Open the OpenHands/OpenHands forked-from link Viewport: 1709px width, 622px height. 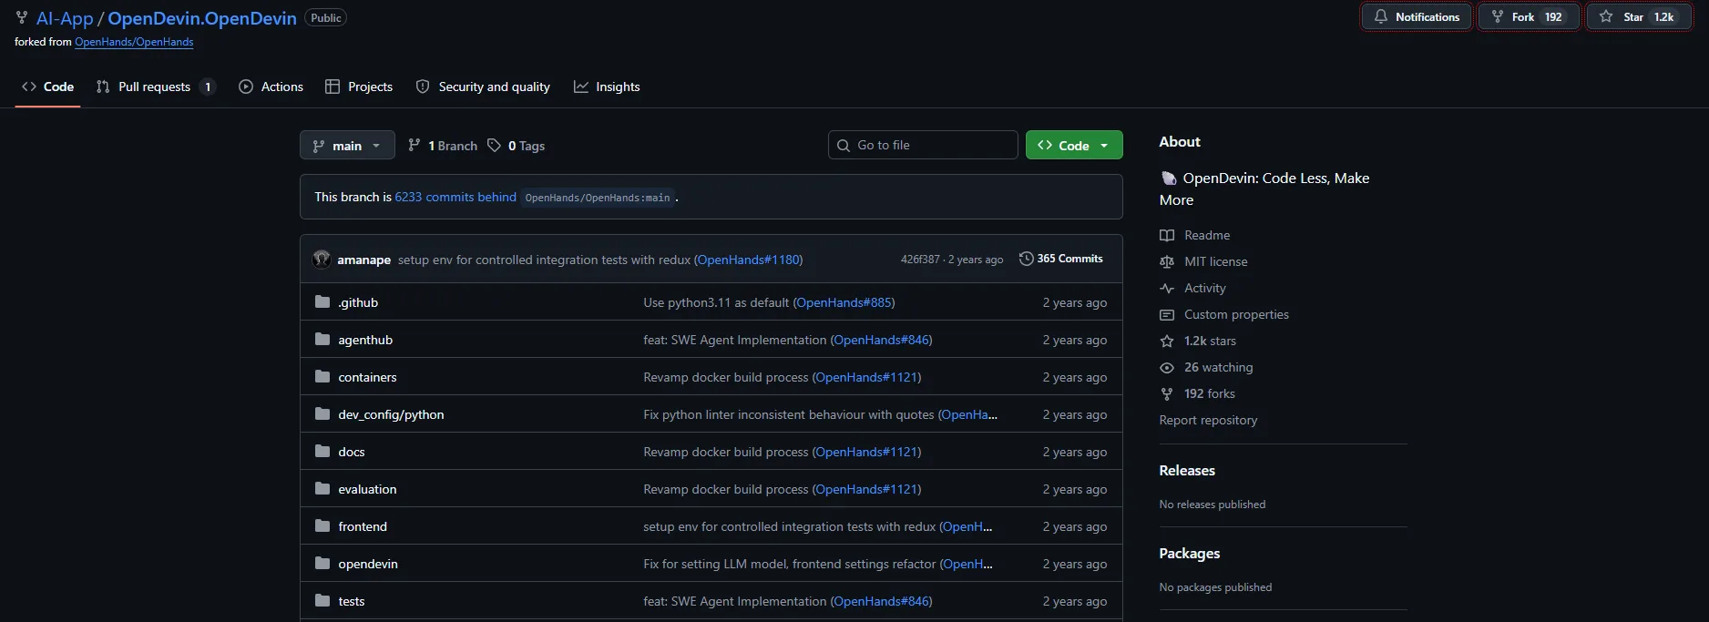pos(134,42)
